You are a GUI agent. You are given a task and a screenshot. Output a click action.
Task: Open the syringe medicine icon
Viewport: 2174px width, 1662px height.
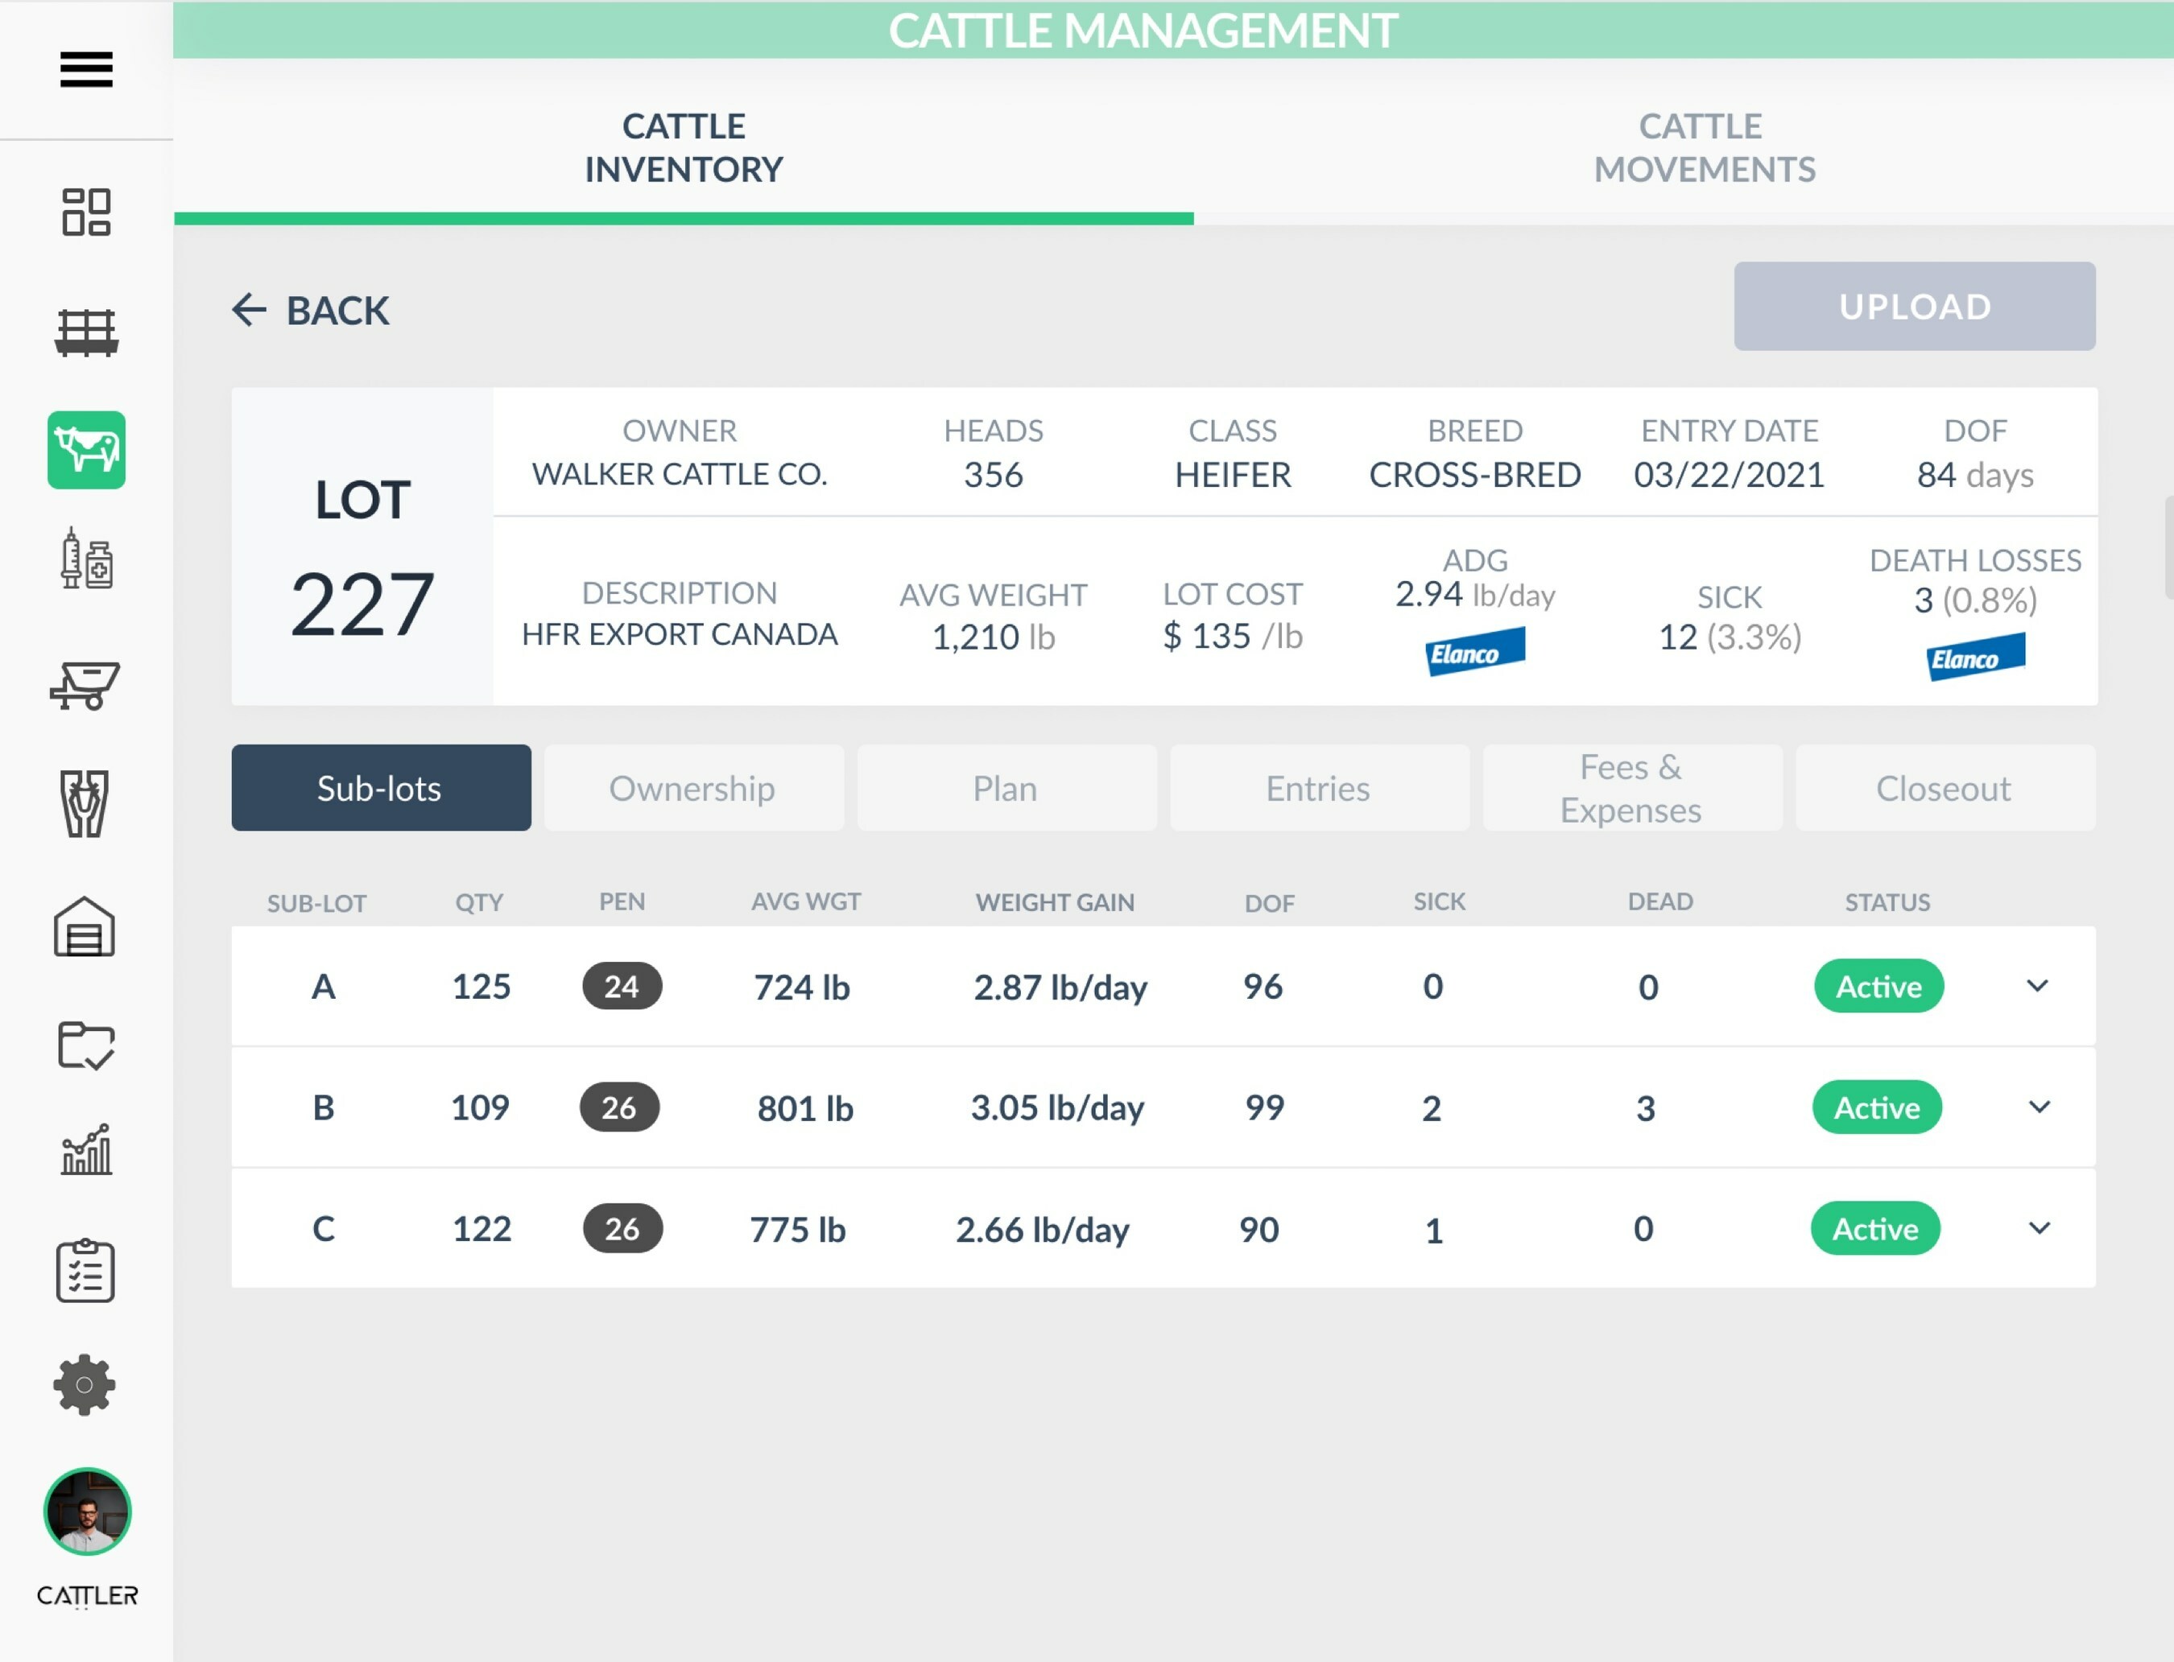(x=86, y=560)
